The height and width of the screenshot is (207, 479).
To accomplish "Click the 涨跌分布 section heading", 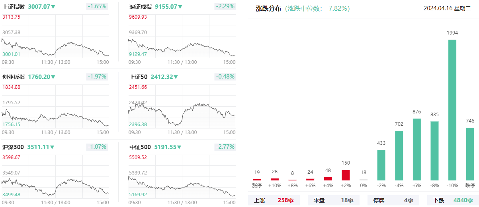I will point(268,8).
